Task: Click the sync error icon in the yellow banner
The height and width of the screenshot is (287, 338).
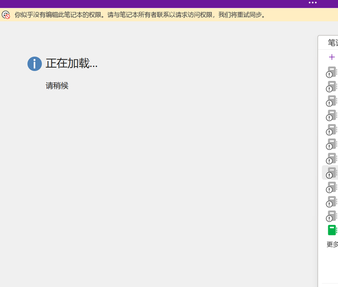Action: pyautogui.click(x=6, y=15)
